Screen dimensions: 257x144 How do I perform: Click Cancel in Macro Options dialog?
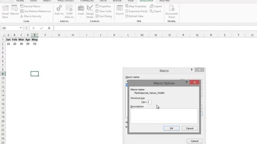[x=190, y=128]
